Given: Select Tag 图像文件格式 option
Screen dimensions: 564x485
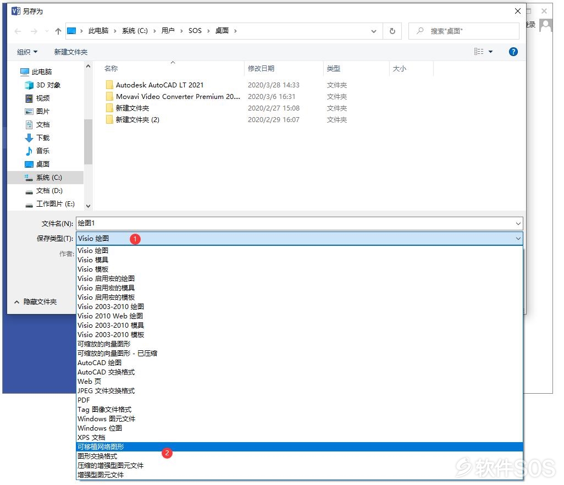Looking at the screenshot, I should point(299,410).
